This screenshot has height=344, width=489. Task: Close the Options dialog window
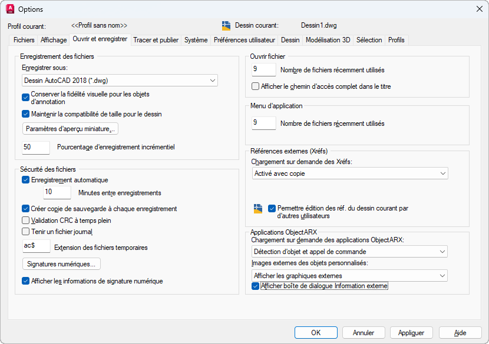479,9
